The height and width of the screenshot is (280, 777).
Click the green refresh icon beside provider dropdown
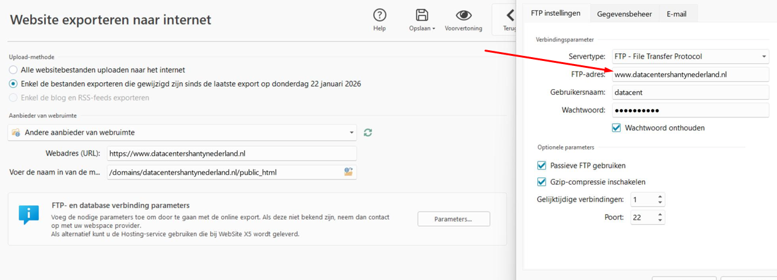coord(368,132)
